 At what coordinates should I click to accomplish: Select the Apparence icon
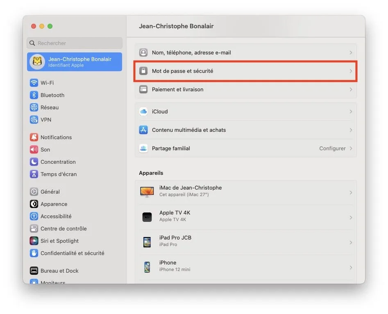(34, 204)
